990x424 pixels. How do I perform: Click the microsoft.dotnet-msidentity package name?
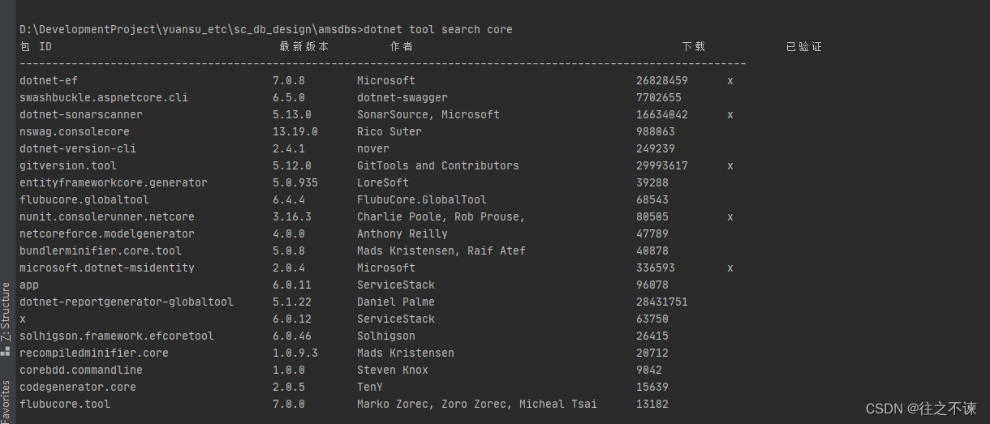(107, 268)
